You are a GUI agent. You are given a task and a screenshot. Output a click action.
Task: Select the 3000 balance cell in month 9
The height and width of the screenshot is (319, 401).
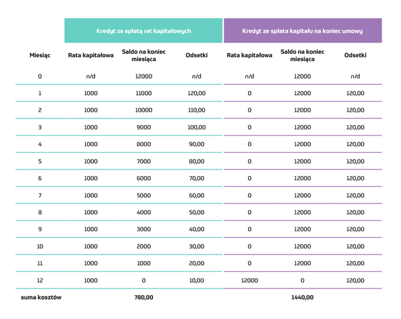(143, 229)
